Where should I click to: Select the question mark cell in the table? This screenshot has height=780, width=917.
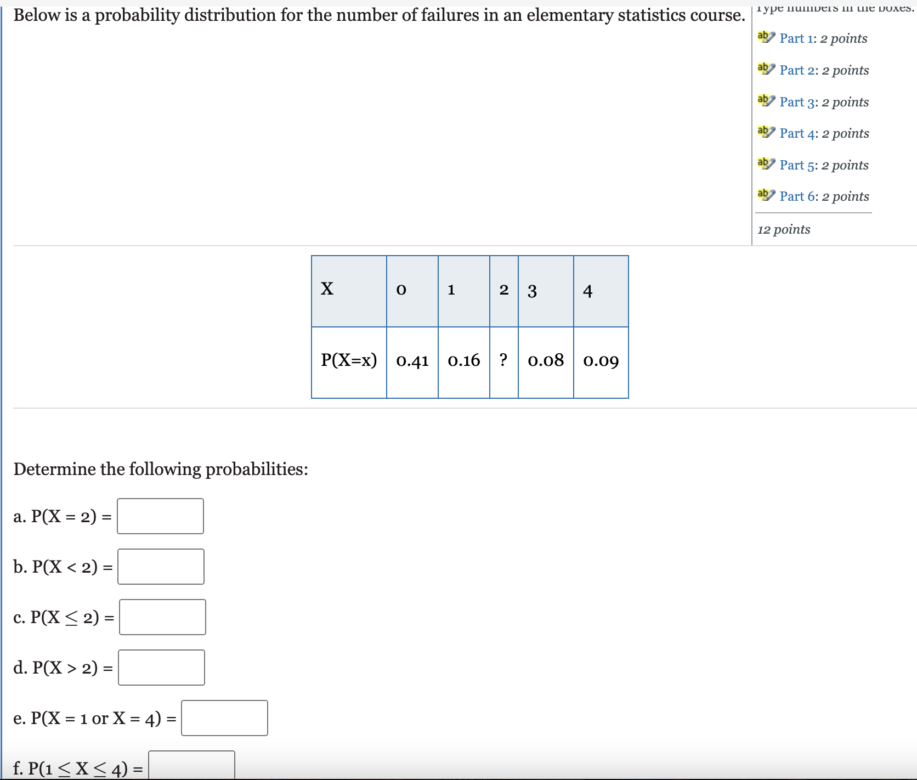pyautogui.click(x=503, y=361)
